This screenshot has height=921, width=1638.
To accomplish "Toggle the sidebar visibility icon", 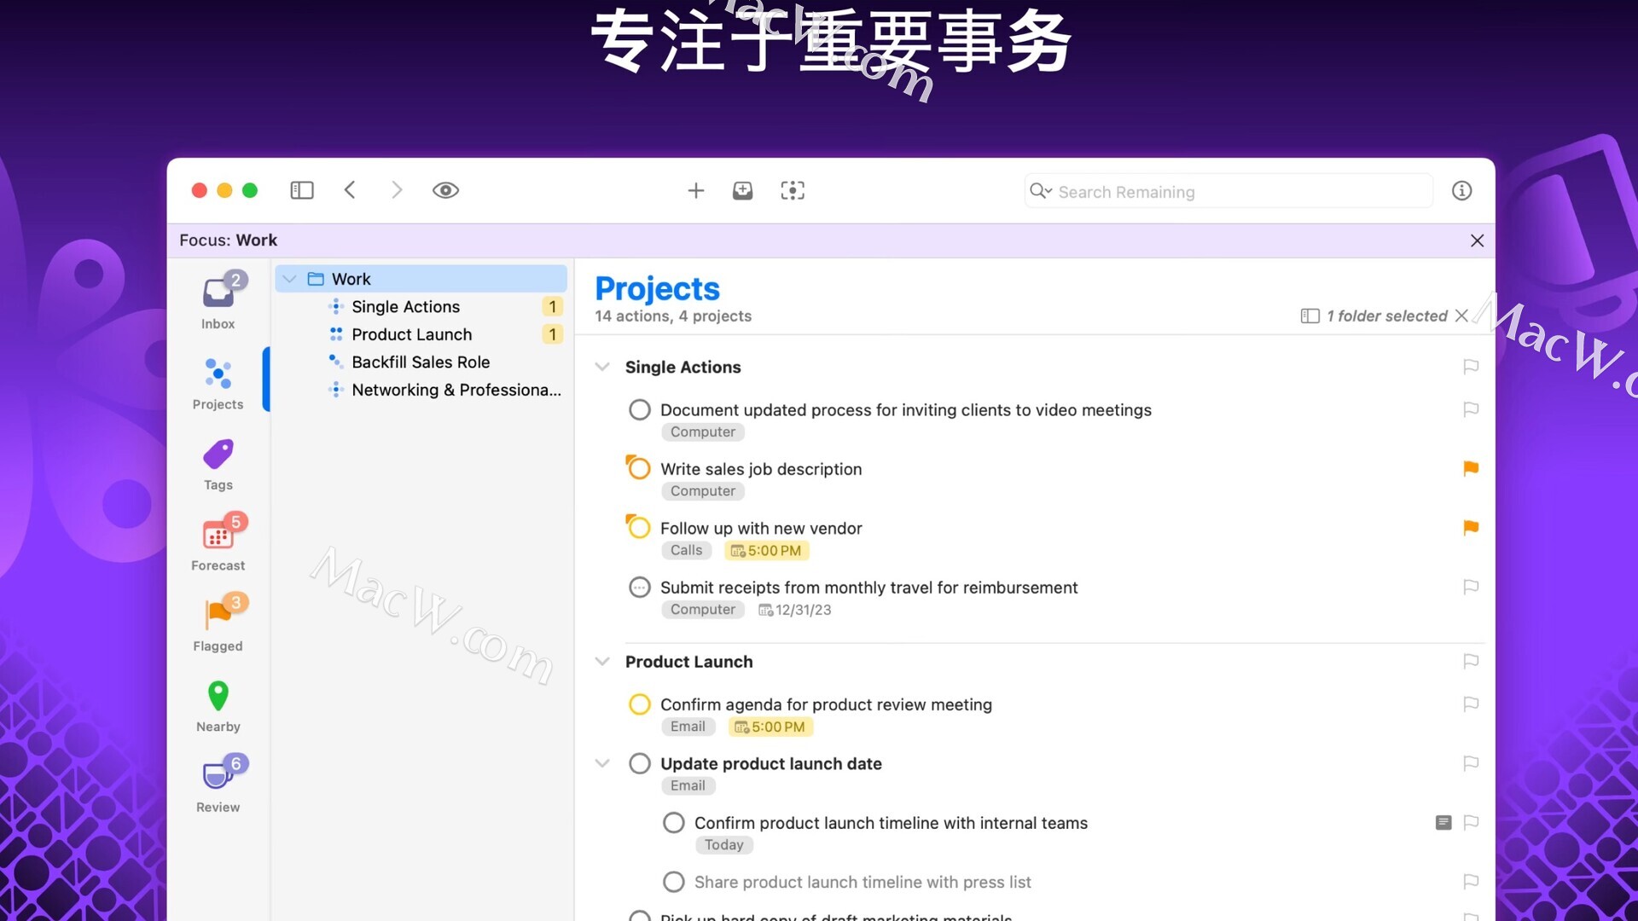I will tap(302, 190).
